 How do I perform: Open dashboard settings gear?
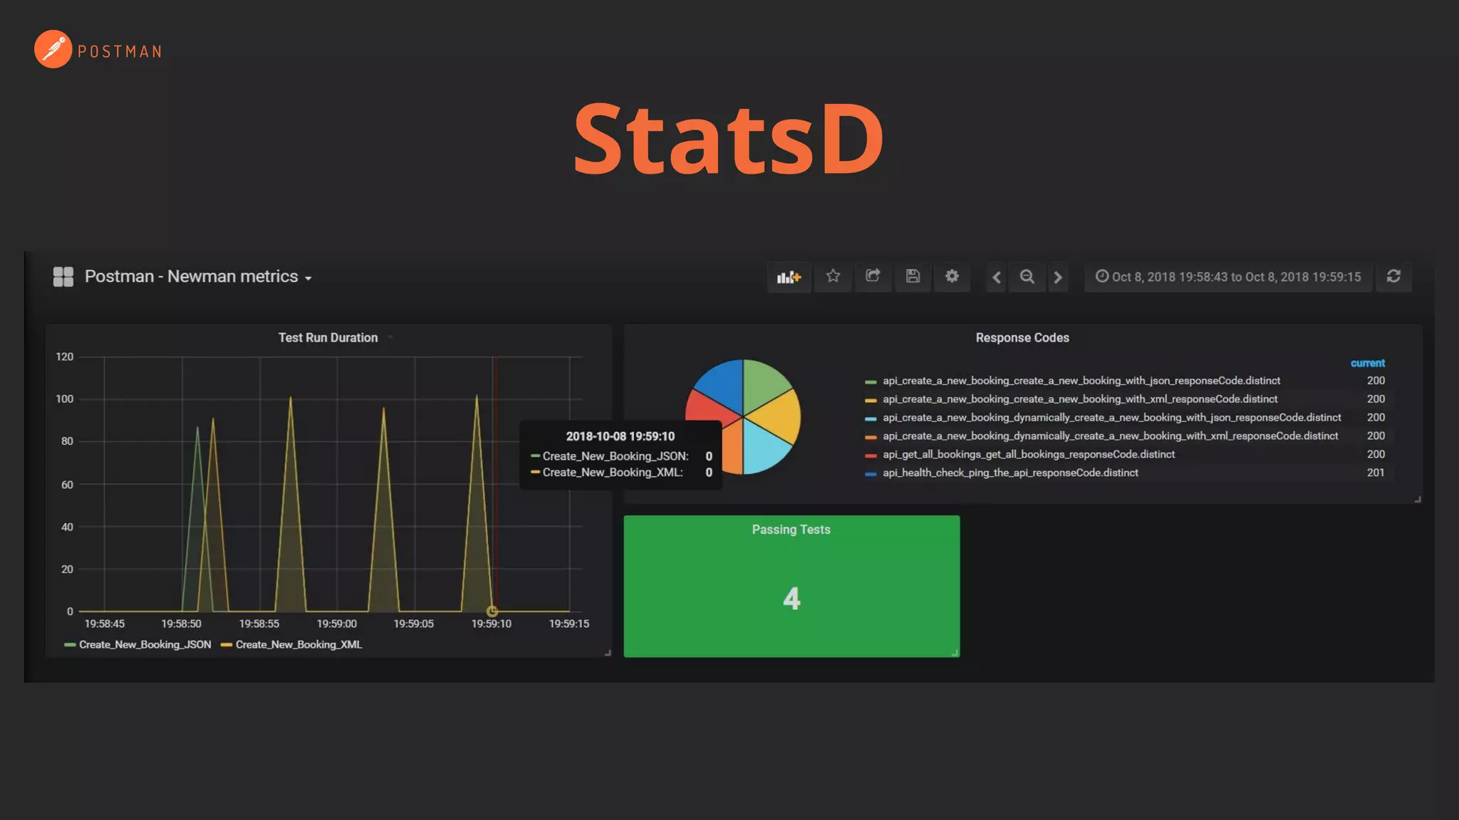(952, 276)
